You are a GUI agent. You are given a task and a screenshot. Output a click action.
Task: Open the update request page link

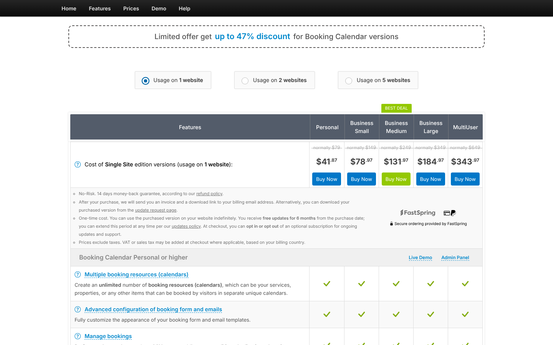tap(156, 210)
